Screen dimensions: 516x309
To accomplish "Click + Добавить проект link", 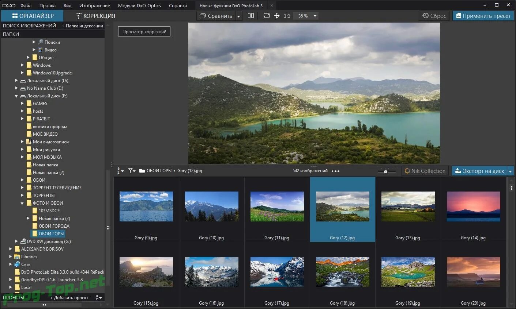I will click(x=69, y=298).
